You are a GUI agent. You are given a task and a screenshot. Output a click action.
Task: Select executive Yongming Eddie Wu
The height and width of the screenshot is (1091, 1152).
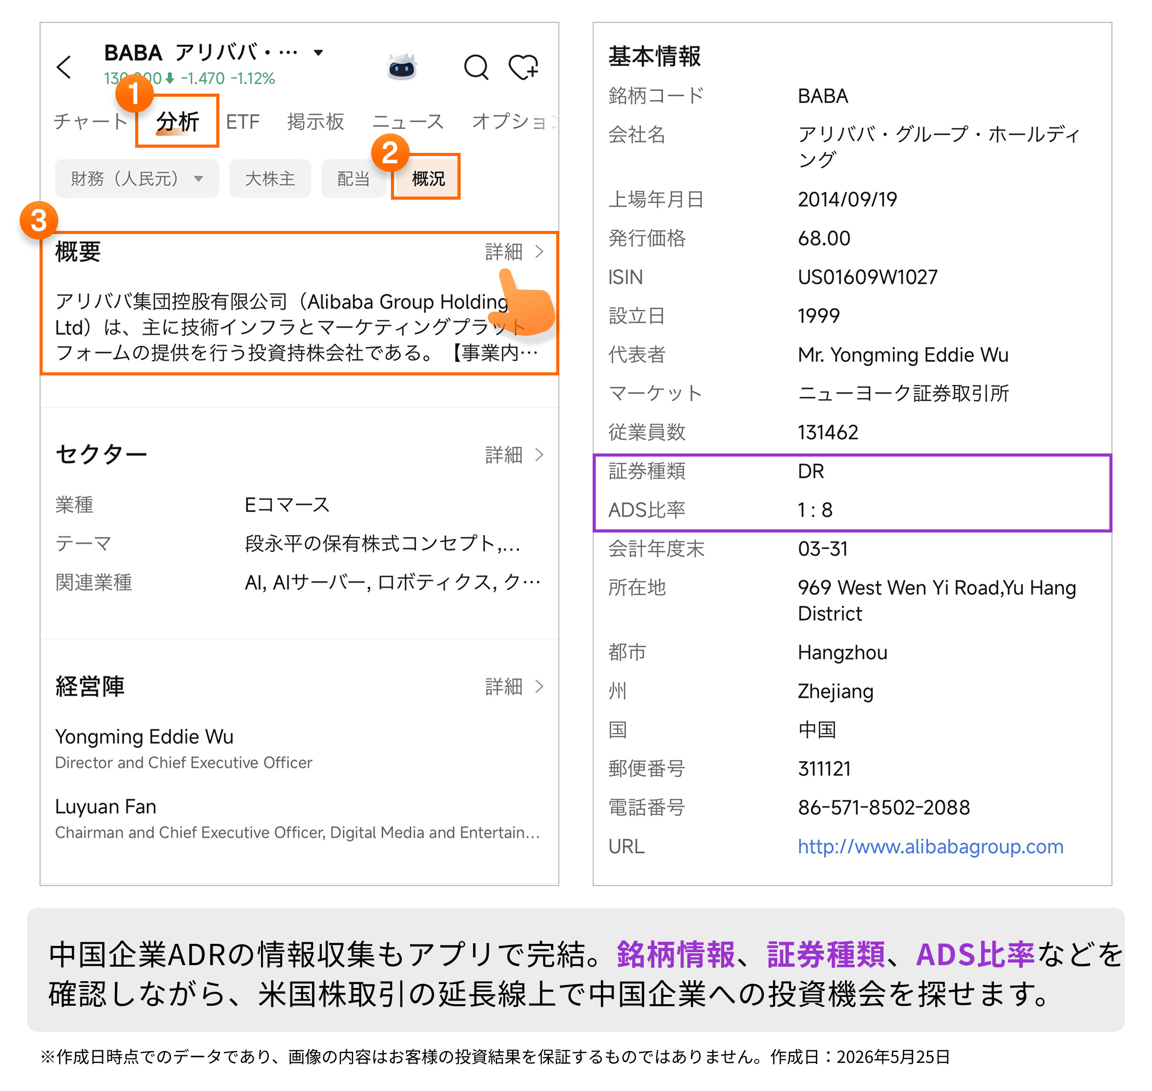(144, 737)
